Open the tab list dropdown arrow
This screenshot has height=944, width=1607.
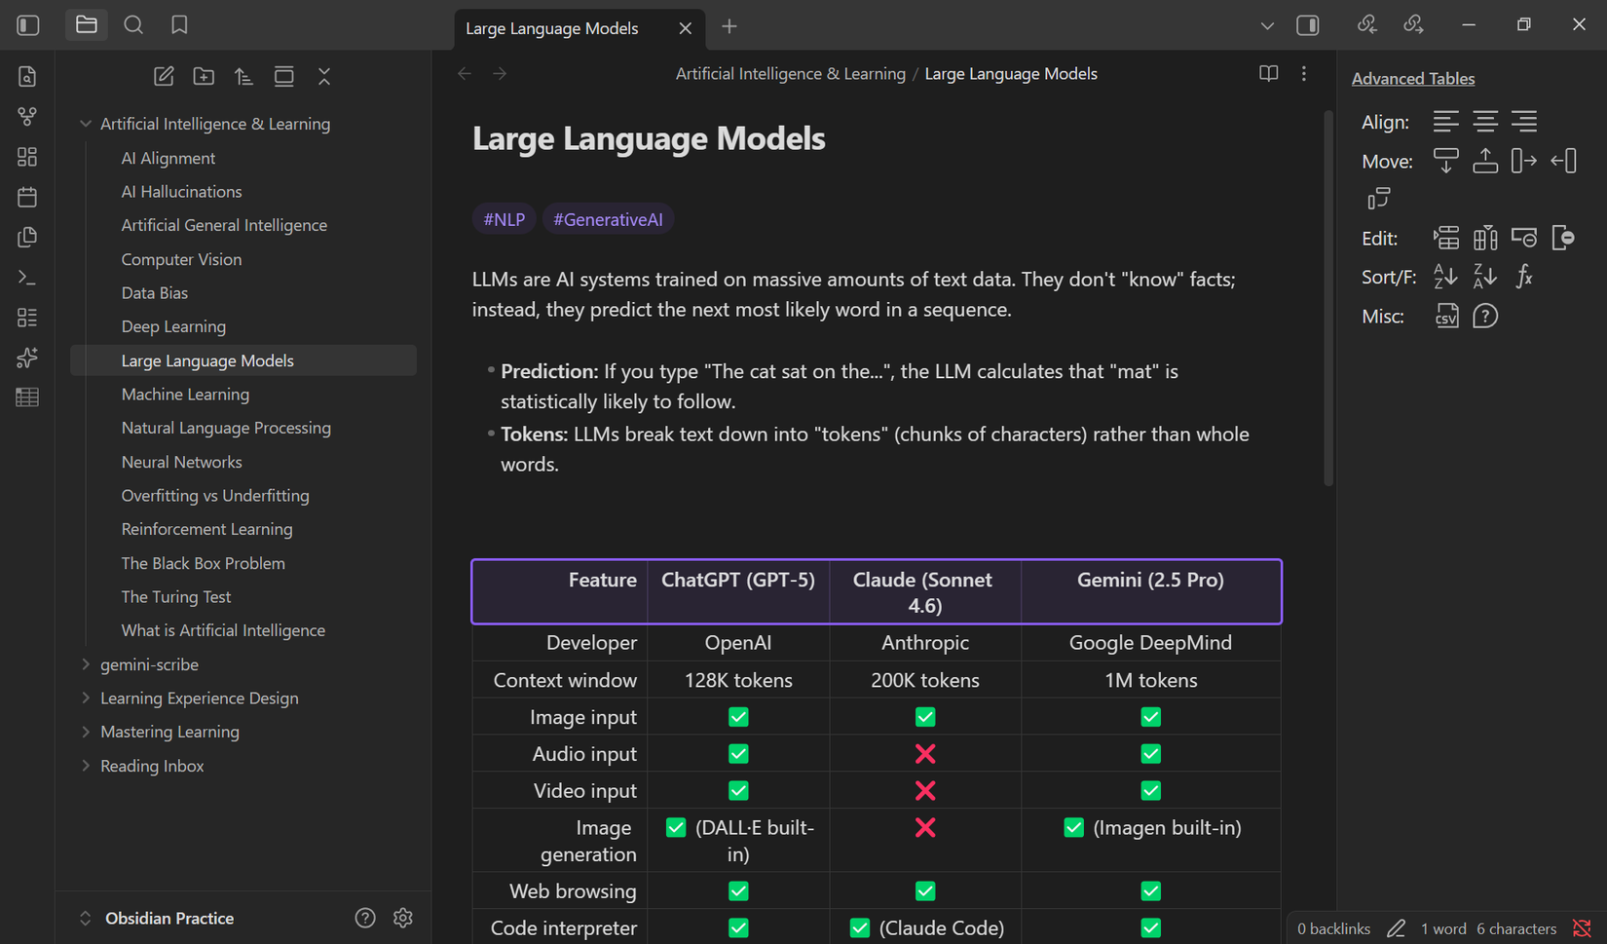[x=1267, y=26]
